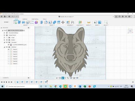The height and width of the screenshot is (101, 135).
Task: Toggle visibility of the Canvases folder
Action: pyautogui.click(x=7, y=42)
